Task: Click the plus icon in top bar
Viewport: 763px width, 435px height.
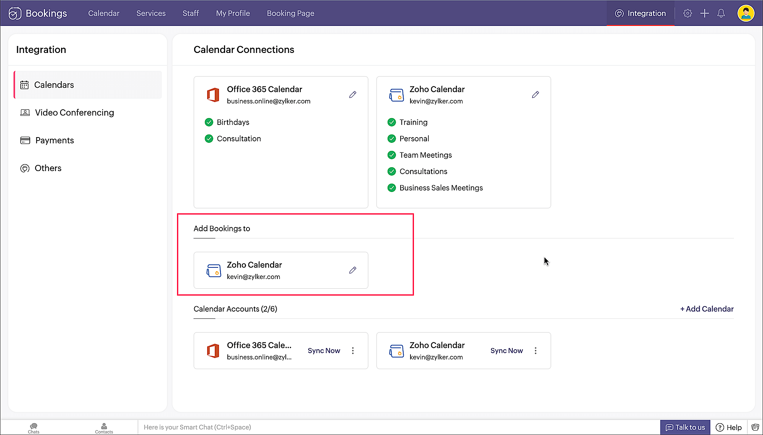Action: pyautogui.click(x=705, y=13)
